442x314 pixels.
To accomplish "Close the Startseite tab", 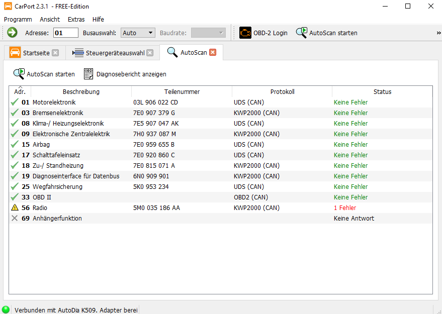I will tap(55, 53).
